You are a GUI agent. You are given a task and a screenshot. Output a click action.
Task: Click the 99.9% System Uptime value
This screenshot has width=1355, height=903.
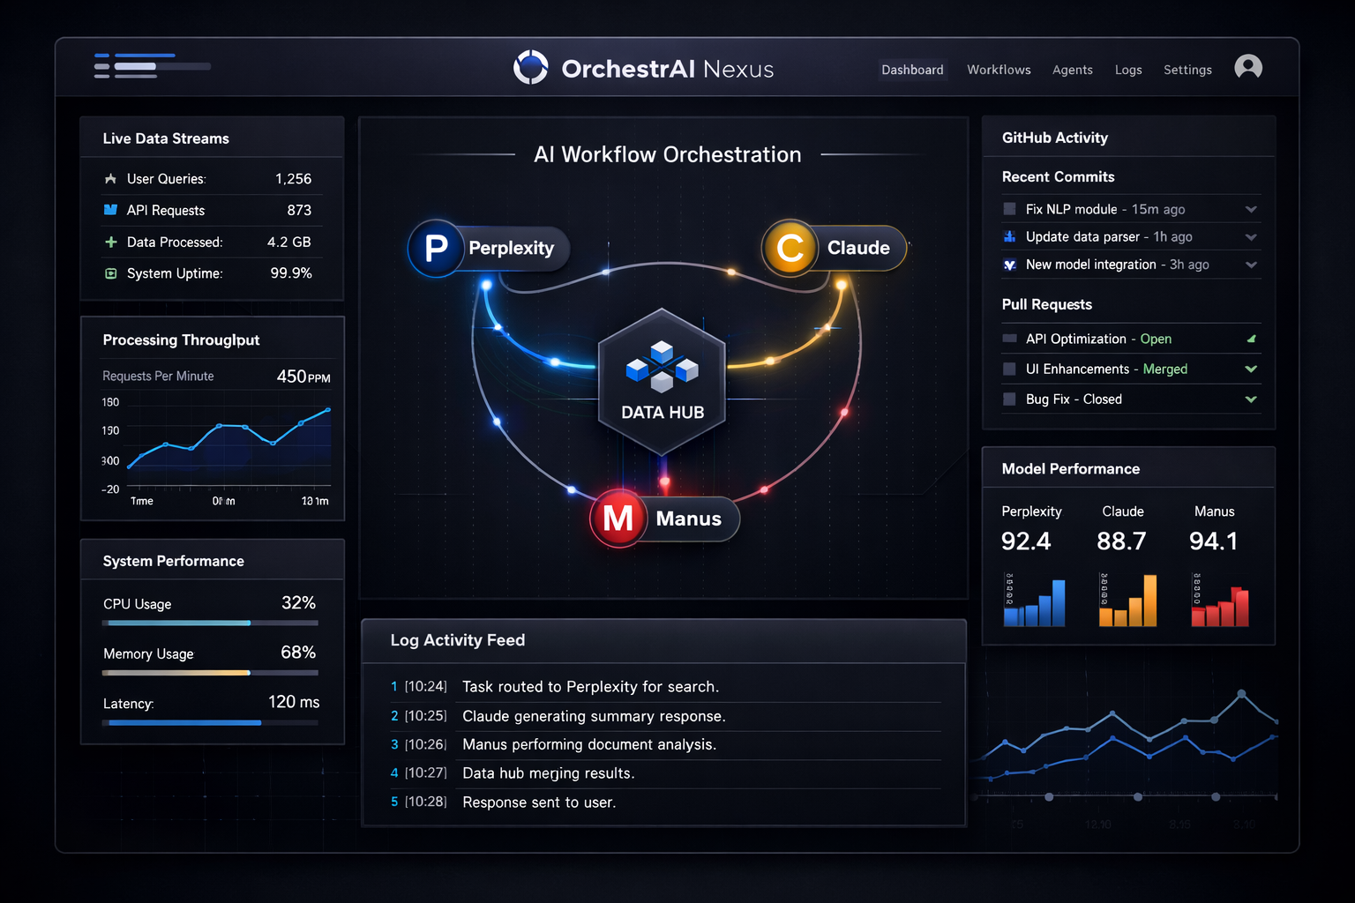coord(291,273)
